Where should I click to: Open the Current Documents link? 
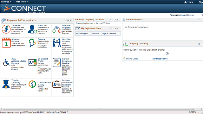67,60
